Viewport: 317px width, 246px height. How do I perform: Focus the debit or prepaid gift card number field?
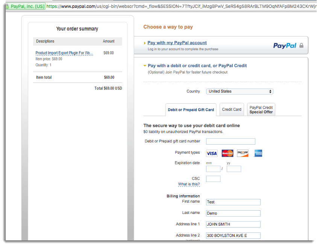tap(231, 141)
